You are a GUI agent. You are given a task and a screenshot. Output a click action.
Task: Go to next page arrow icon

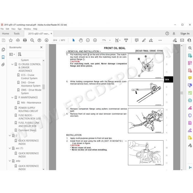tap(47, 40)
